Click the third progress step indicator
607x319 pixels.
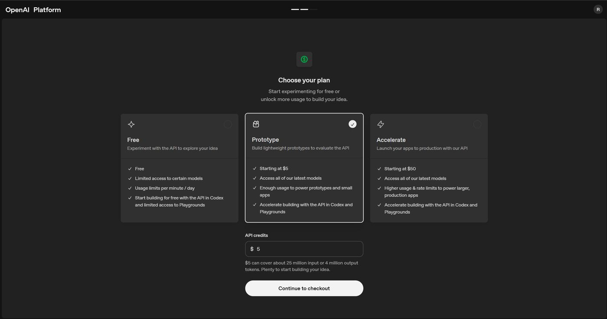pyautogui.click(x=313, y=9)
